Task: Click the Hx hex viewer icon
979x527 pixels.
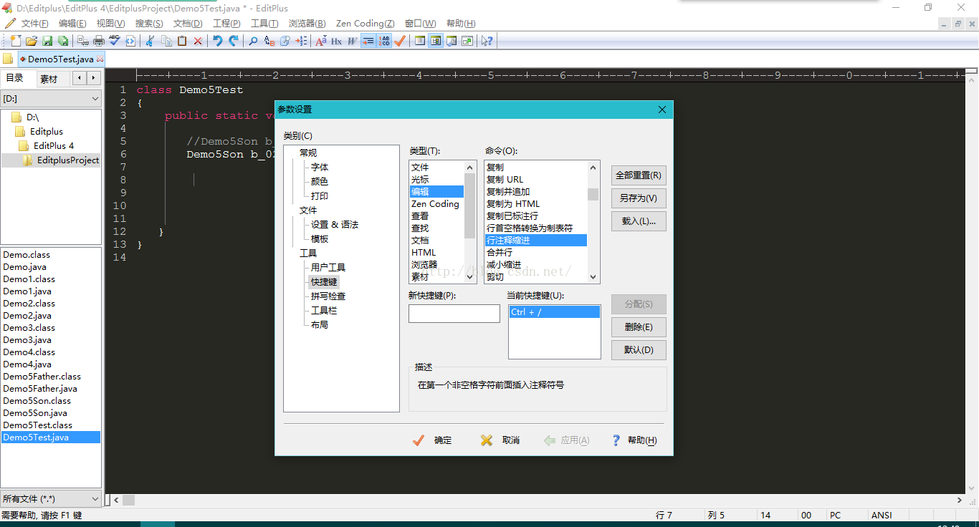Action: click(336, 41)
